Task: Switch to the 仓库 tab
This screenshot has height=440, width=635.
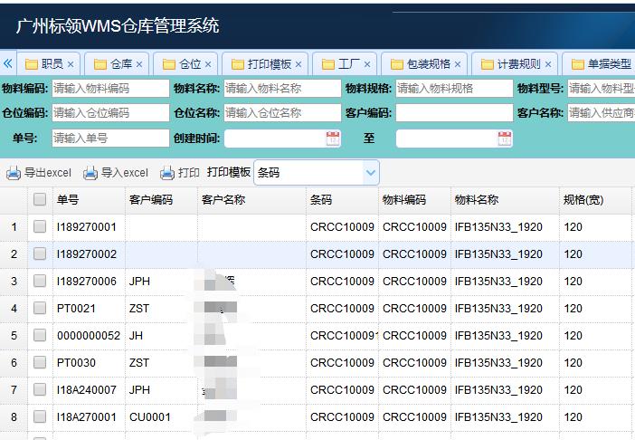Action: tap(120, 64)
